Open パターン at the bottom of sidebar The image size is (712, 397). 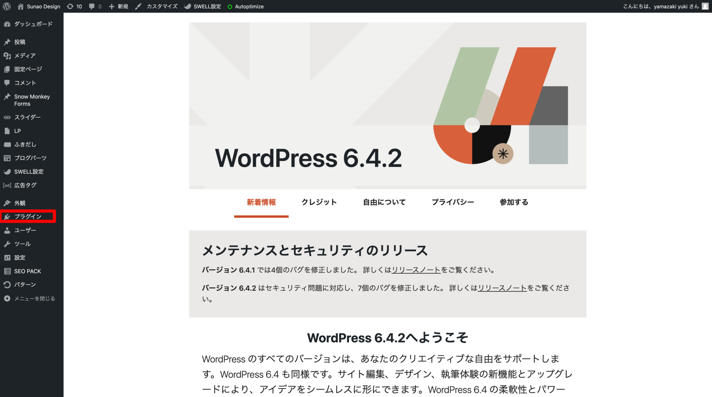click(x=25, y=284)
